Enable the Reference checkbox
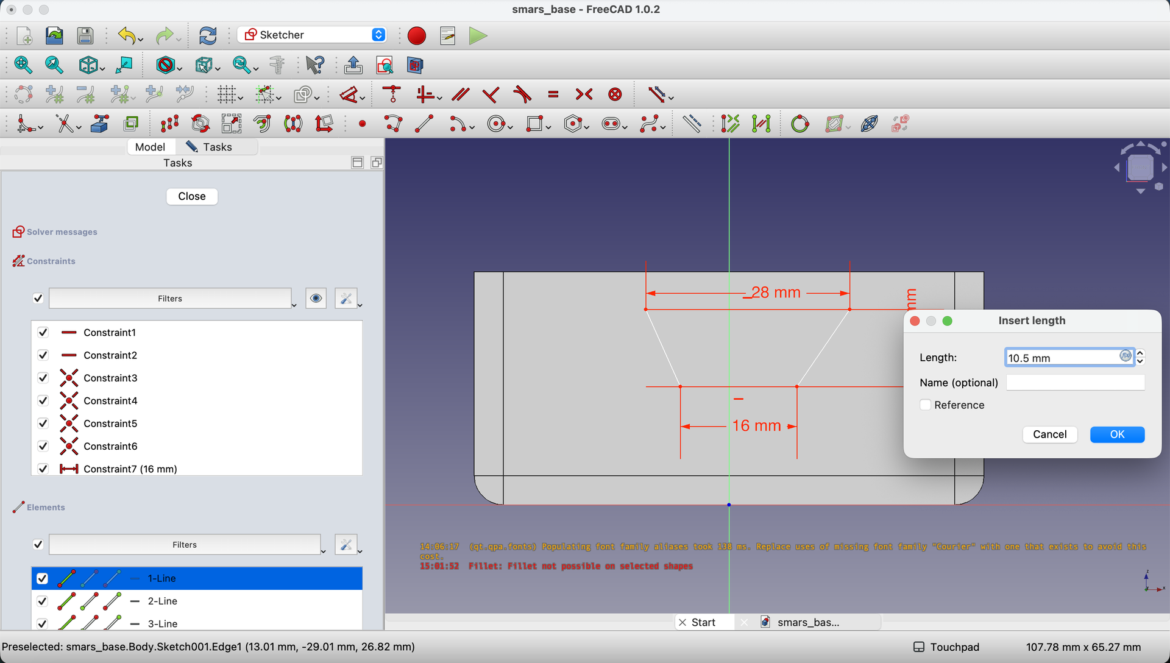Screen dimensions: 1170x663 [x=926, y=405]
